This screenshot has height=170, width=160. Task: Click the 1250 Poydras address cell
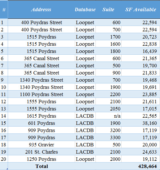(41, 159)
